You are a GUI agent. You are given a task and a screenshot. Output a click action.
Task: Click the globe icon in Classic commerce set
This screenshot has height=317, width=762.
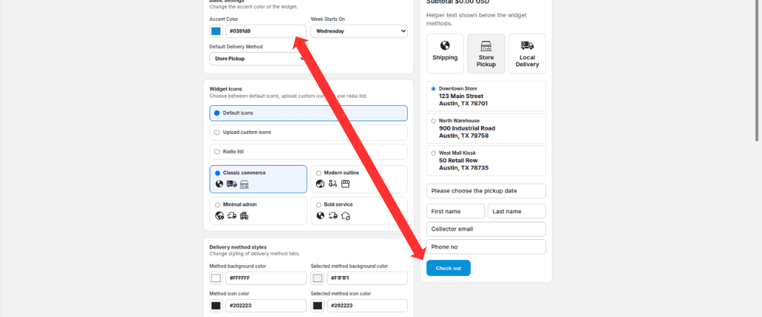click(x=219, y=184)
